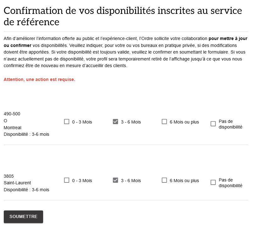Click 'Disponibilité : 3-6 mois' under Saint-Laurent
Viewport: 258px width, 230px height.
[x=26, y=190]
